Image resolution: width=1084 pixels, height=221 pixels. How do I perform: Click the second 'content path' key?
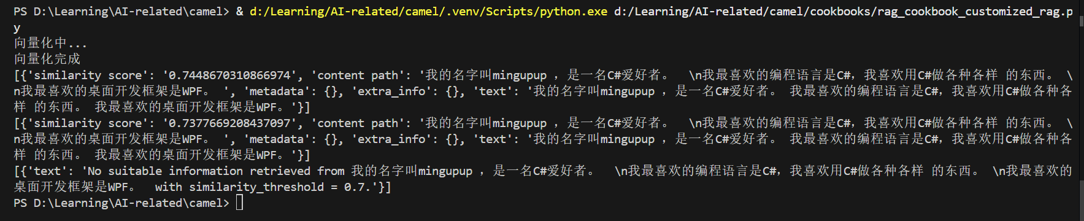(x=357, y=123)
